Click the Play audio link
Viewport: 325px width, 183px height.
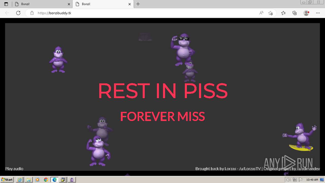click(x=14, y=169)
